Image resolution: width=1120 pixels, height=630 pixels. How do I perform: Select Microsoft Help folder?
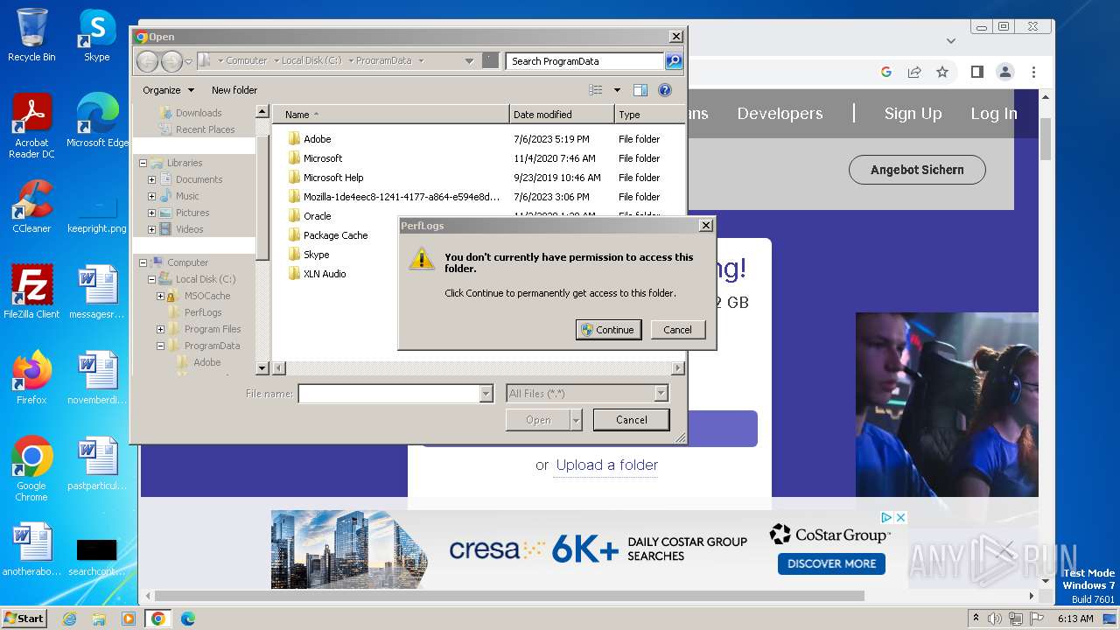click(x=333, y=178)
